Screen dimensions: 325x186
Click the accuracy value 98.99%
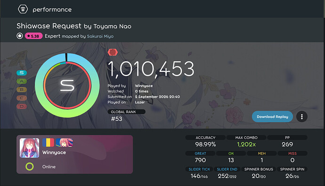pos(205,144)
